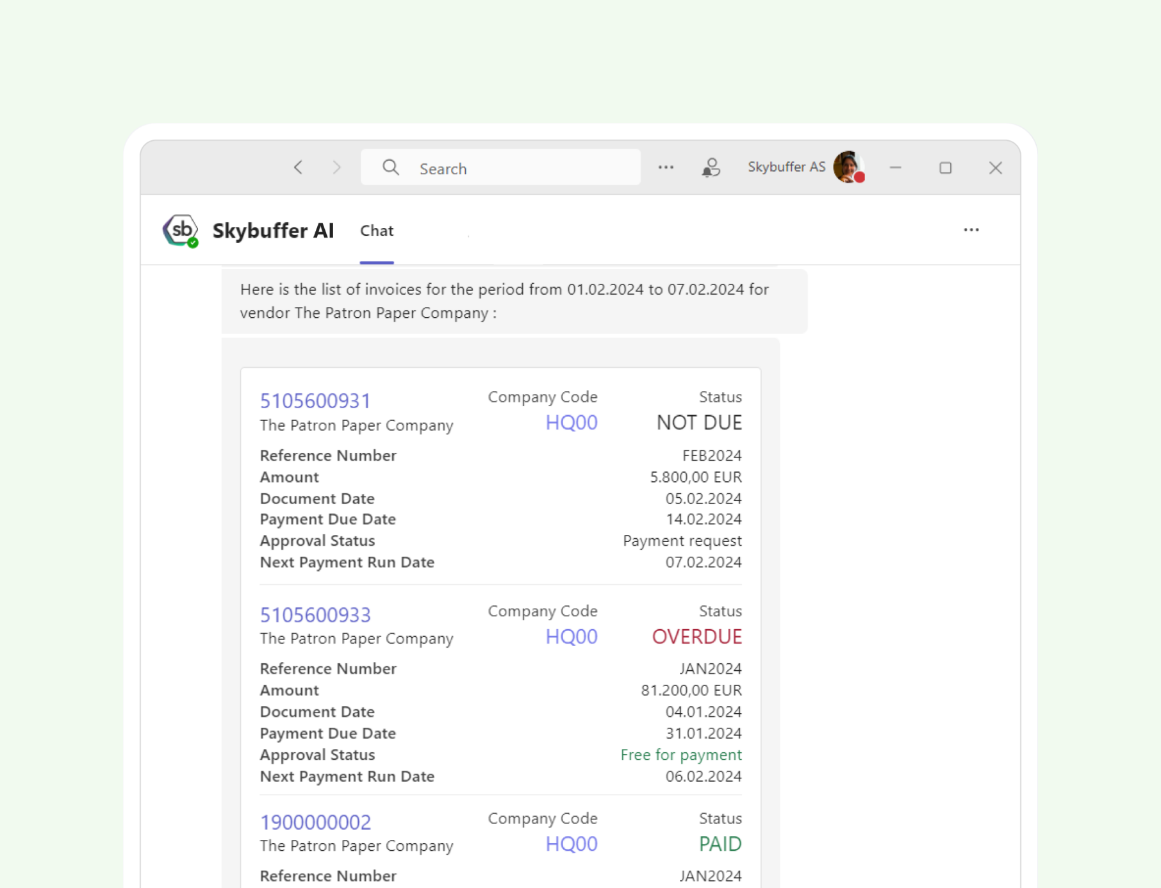The height and width of the screenshot is (888, 1161).
Task: Click the Skybuffer AI app logo
Action: coord(180,231)
